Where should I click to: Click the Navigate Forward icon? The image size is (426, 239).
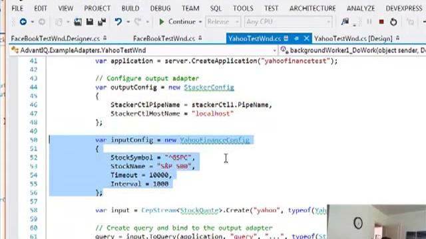[x=41, y=22]
